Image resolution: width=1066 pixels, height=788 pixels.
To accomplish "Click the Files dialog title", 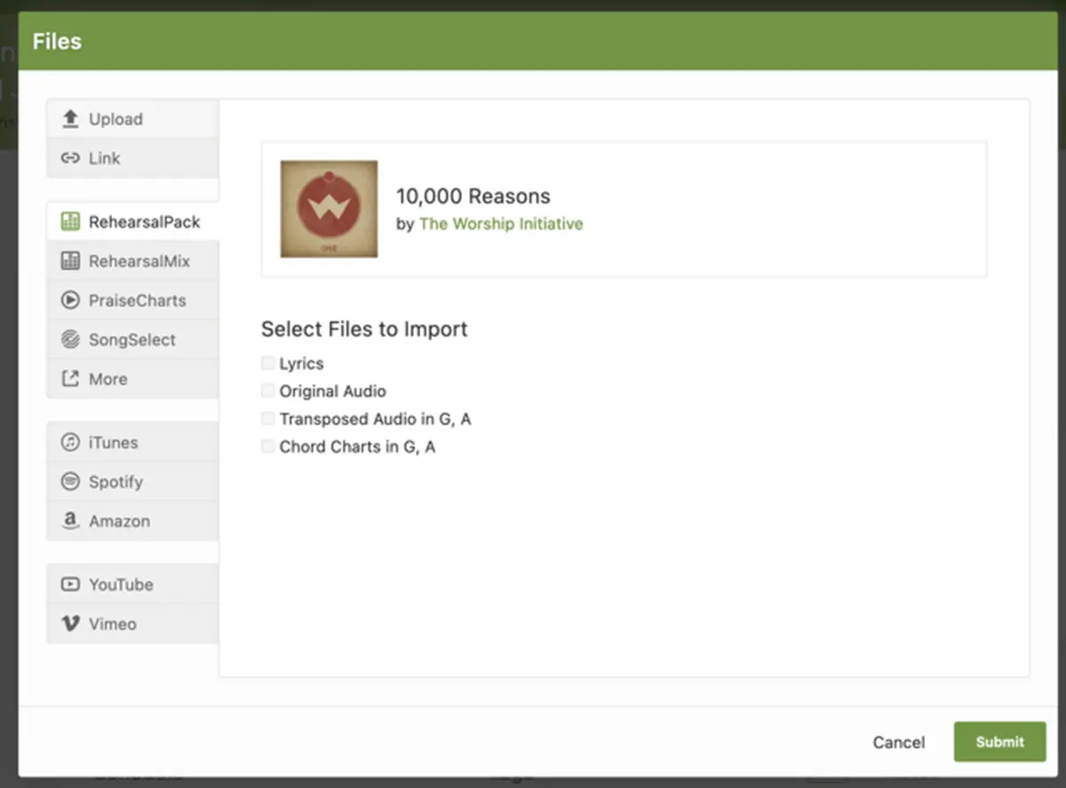I will tap(57, 42).
